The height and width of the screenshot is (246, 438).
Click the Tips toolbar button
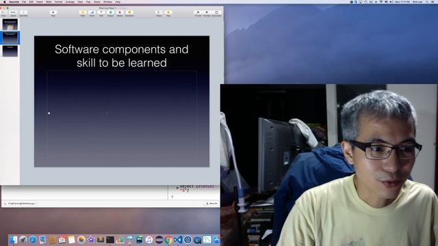168,13
